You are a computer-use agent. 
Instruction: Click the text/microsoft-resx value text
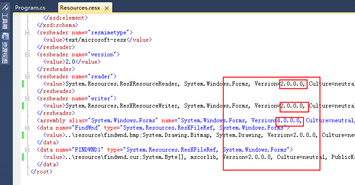point(96,40)
